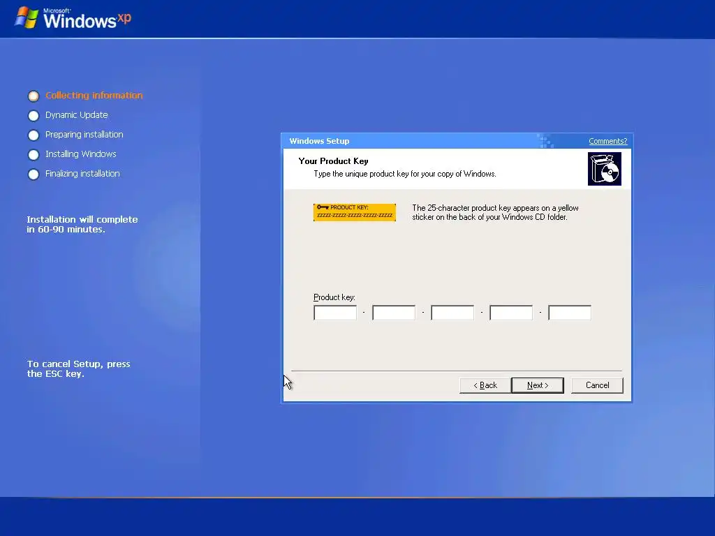Open the Comments? link
Viewport: 715px width, 536px height.
[x=608, y=141]
